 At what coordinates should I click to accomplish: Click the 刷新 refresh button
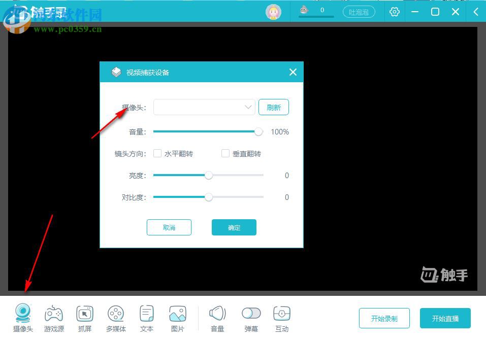[274, 107]
